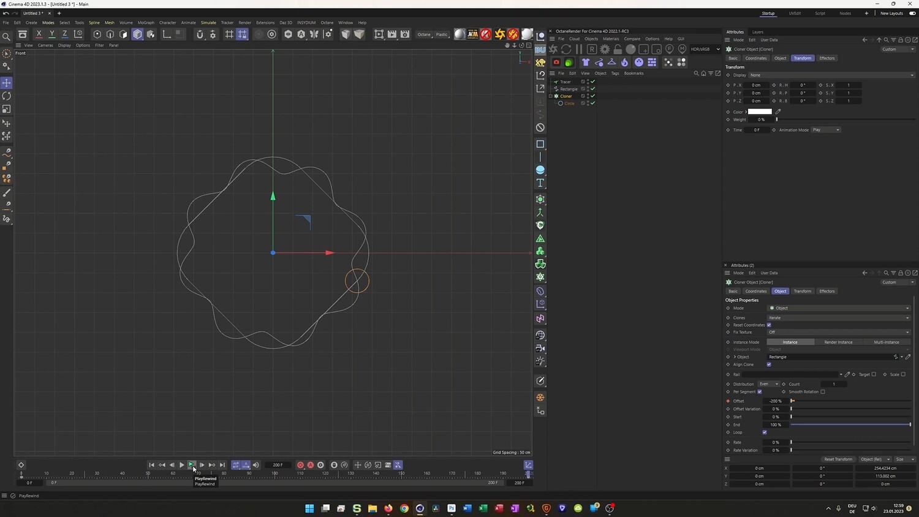Toggle X-axis lock in top toolbar
The image size is (919, 517).
[39, 34]
